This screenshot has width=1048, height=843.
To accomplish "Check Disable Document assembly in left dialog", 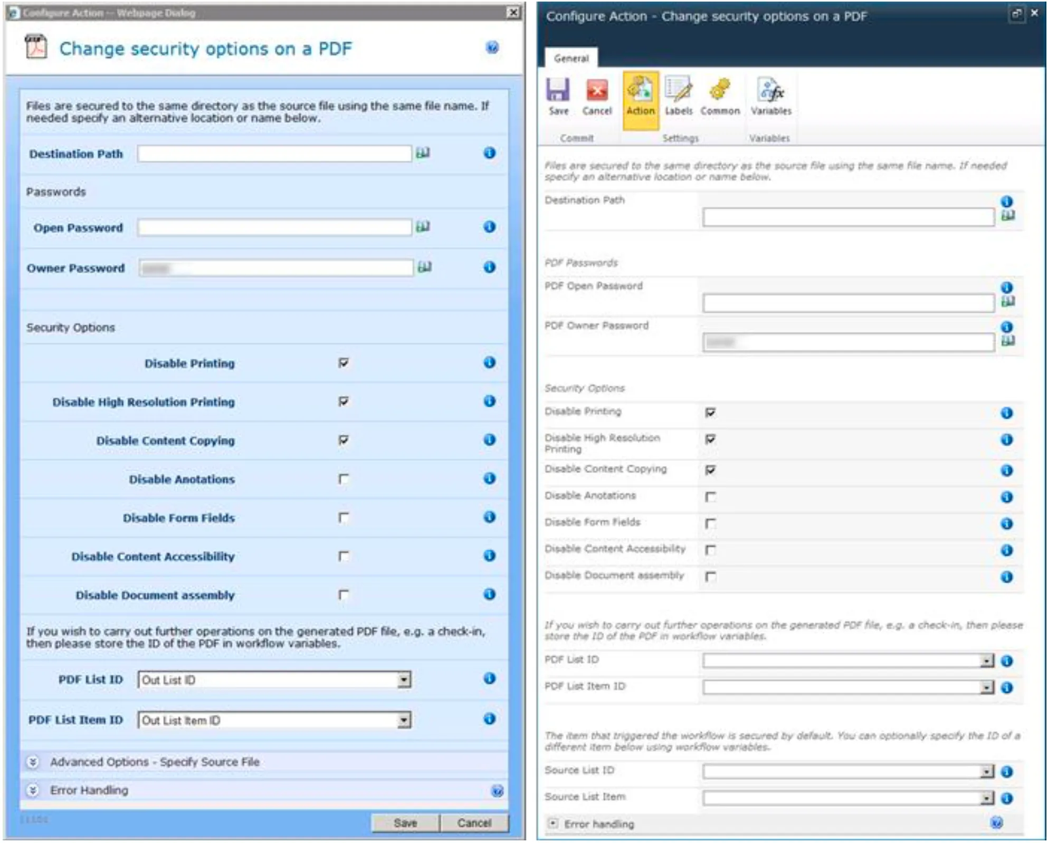I will click(x=344, y=595).
